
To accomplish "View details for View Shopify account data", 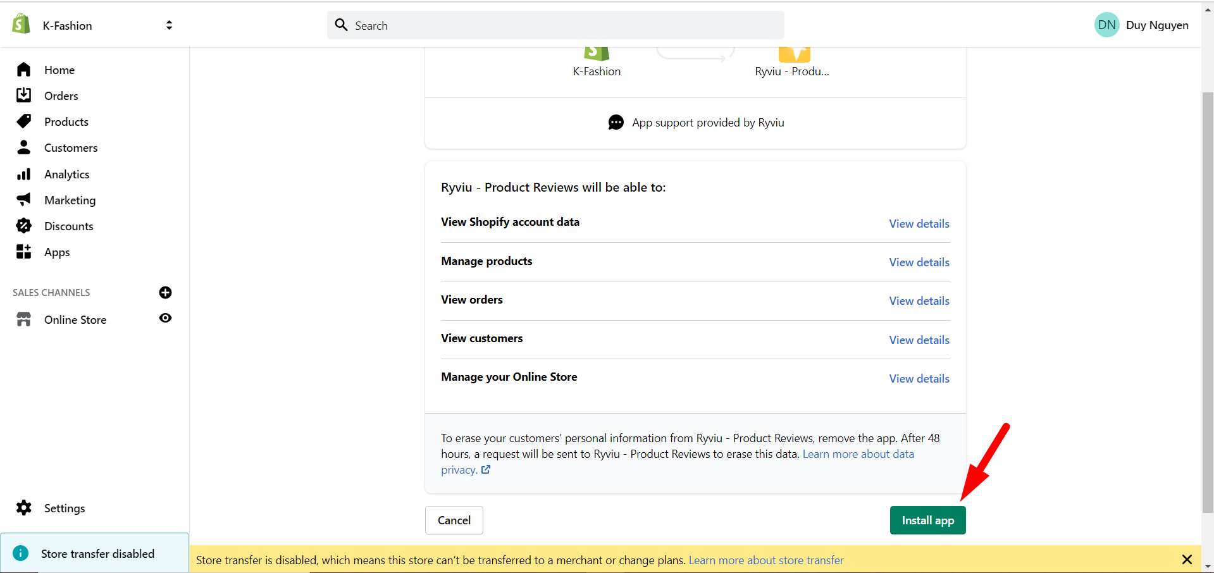I will [x=919, y=224].
